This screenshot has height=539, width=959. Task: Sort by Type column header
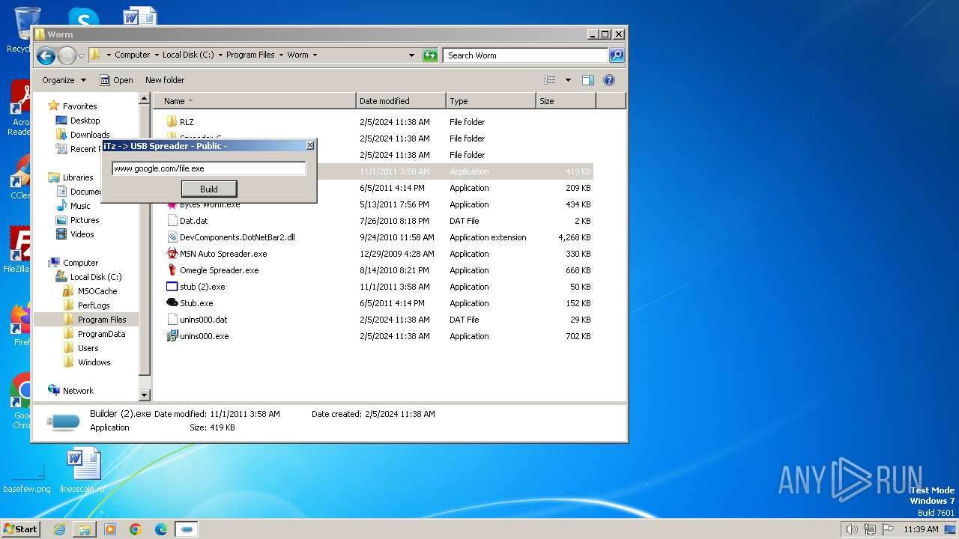pyautogui.click(x=491, y=101)
